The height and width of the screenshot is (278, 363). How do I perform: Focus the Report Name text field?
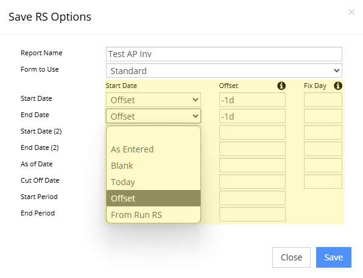pos(224,54)
